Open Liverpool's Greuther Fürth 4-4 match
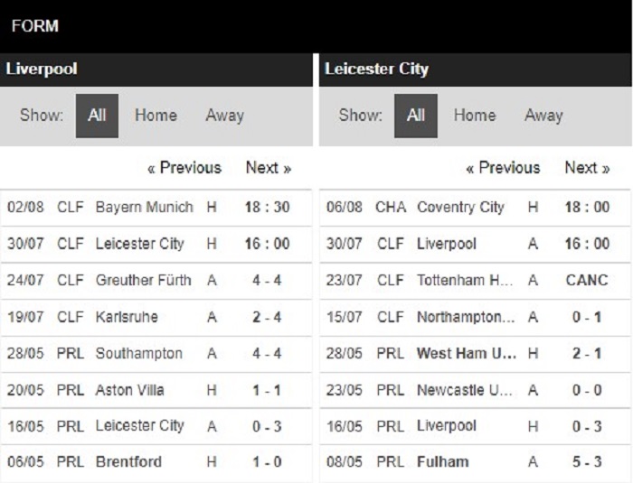The height and width of the screenshot is (483, 633). (x=156, y=281)
